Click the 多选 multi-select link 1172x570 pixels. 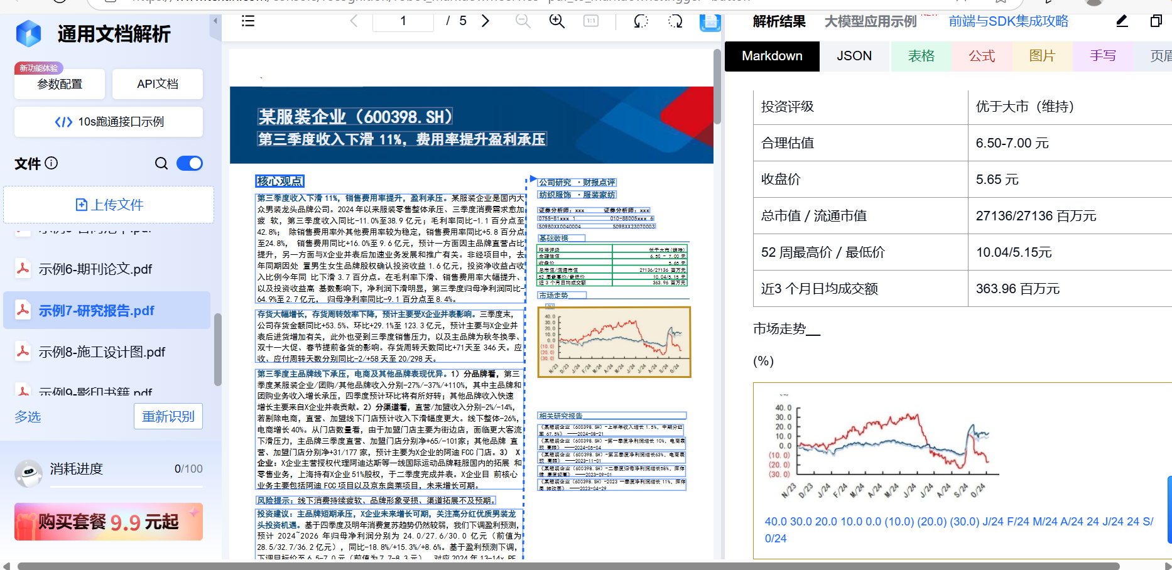pos(28,417)
